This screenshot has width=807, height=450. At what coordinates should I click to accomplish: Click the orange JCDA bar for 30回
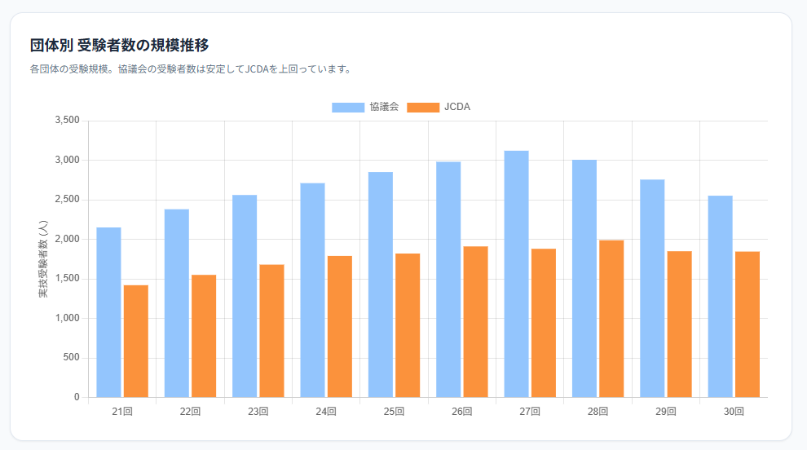pyautogui.click(x=747, y=324)
